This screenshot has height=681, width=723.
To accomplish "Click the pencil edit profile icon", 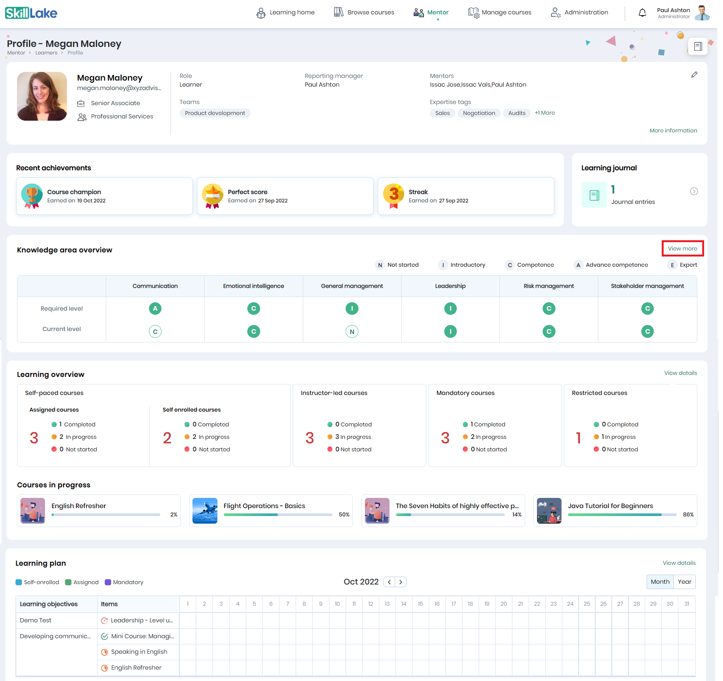I will pos(694,75).
